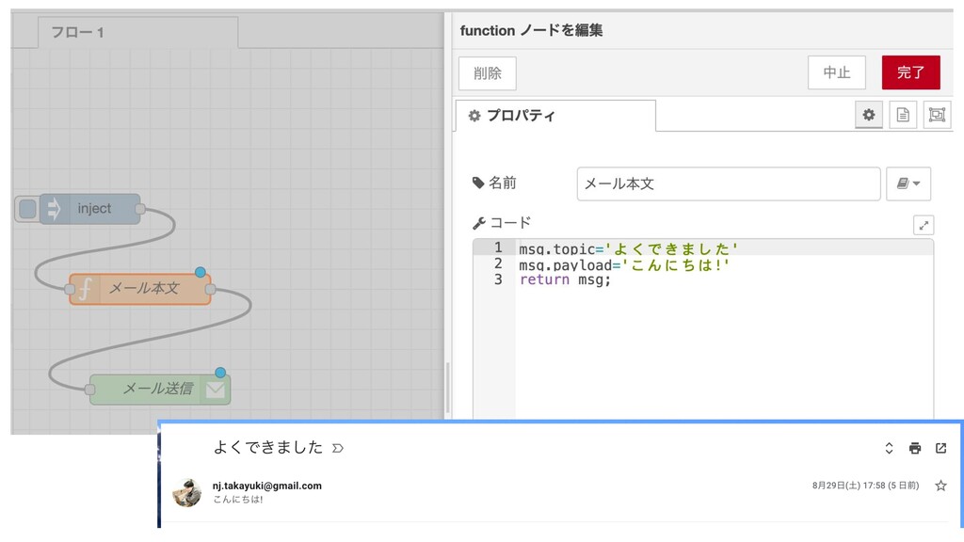Click the expand/collapse all arrows in email
The height and width of the screenshot is (542, 964).
(889, 448)
